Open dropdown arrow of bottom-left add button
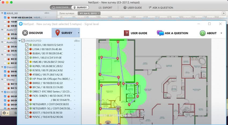 click(8, 113)
